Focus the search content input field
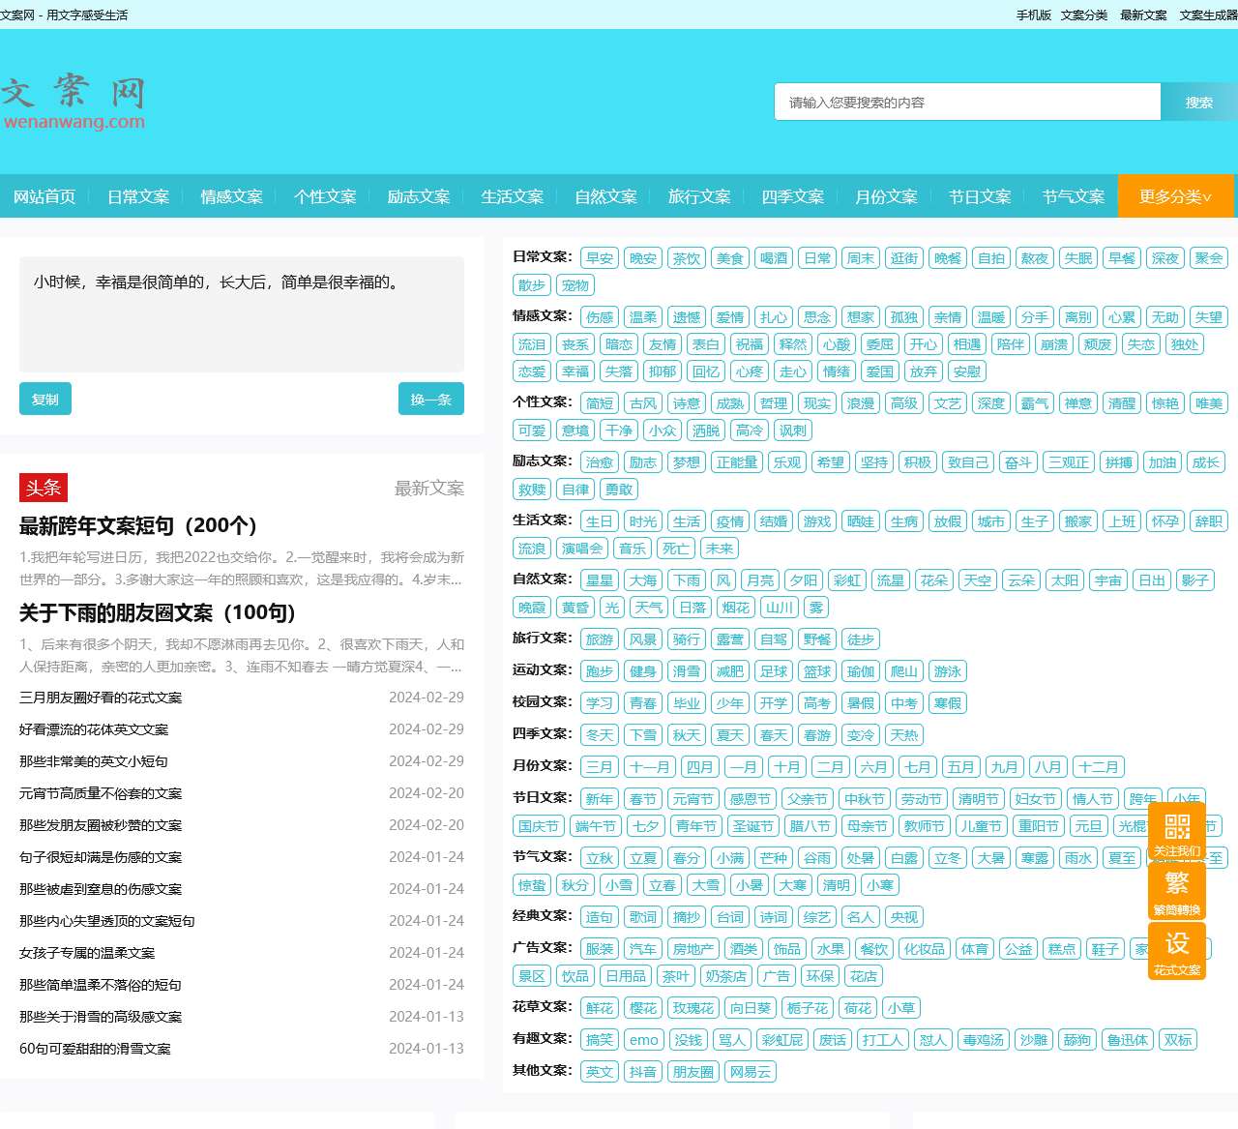Viewport: 1238px width, 1129px height. pos(967,102)
